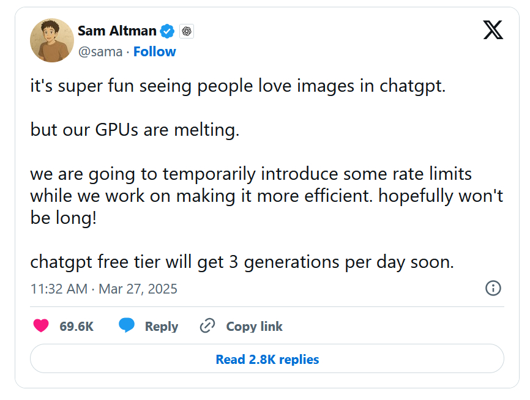Open the X logo icon
Image resolution: width=530 pixels, height=400 pixels.
click(x=493, y=29)
